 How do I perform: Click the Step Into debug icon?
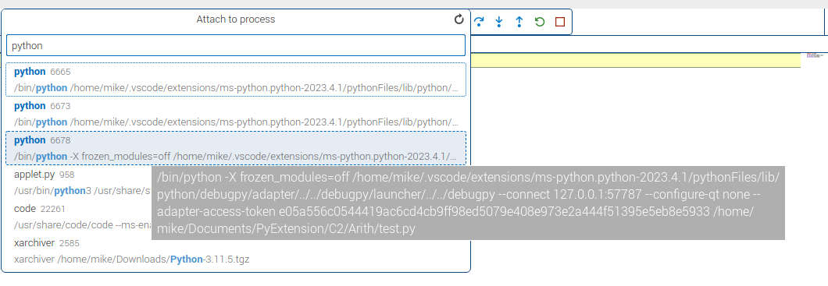coord(499,22)
